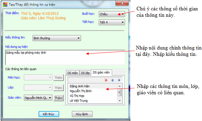
Task: Expand the Tiết học dropdown showing Tiết 4
Action: [112, 22]
